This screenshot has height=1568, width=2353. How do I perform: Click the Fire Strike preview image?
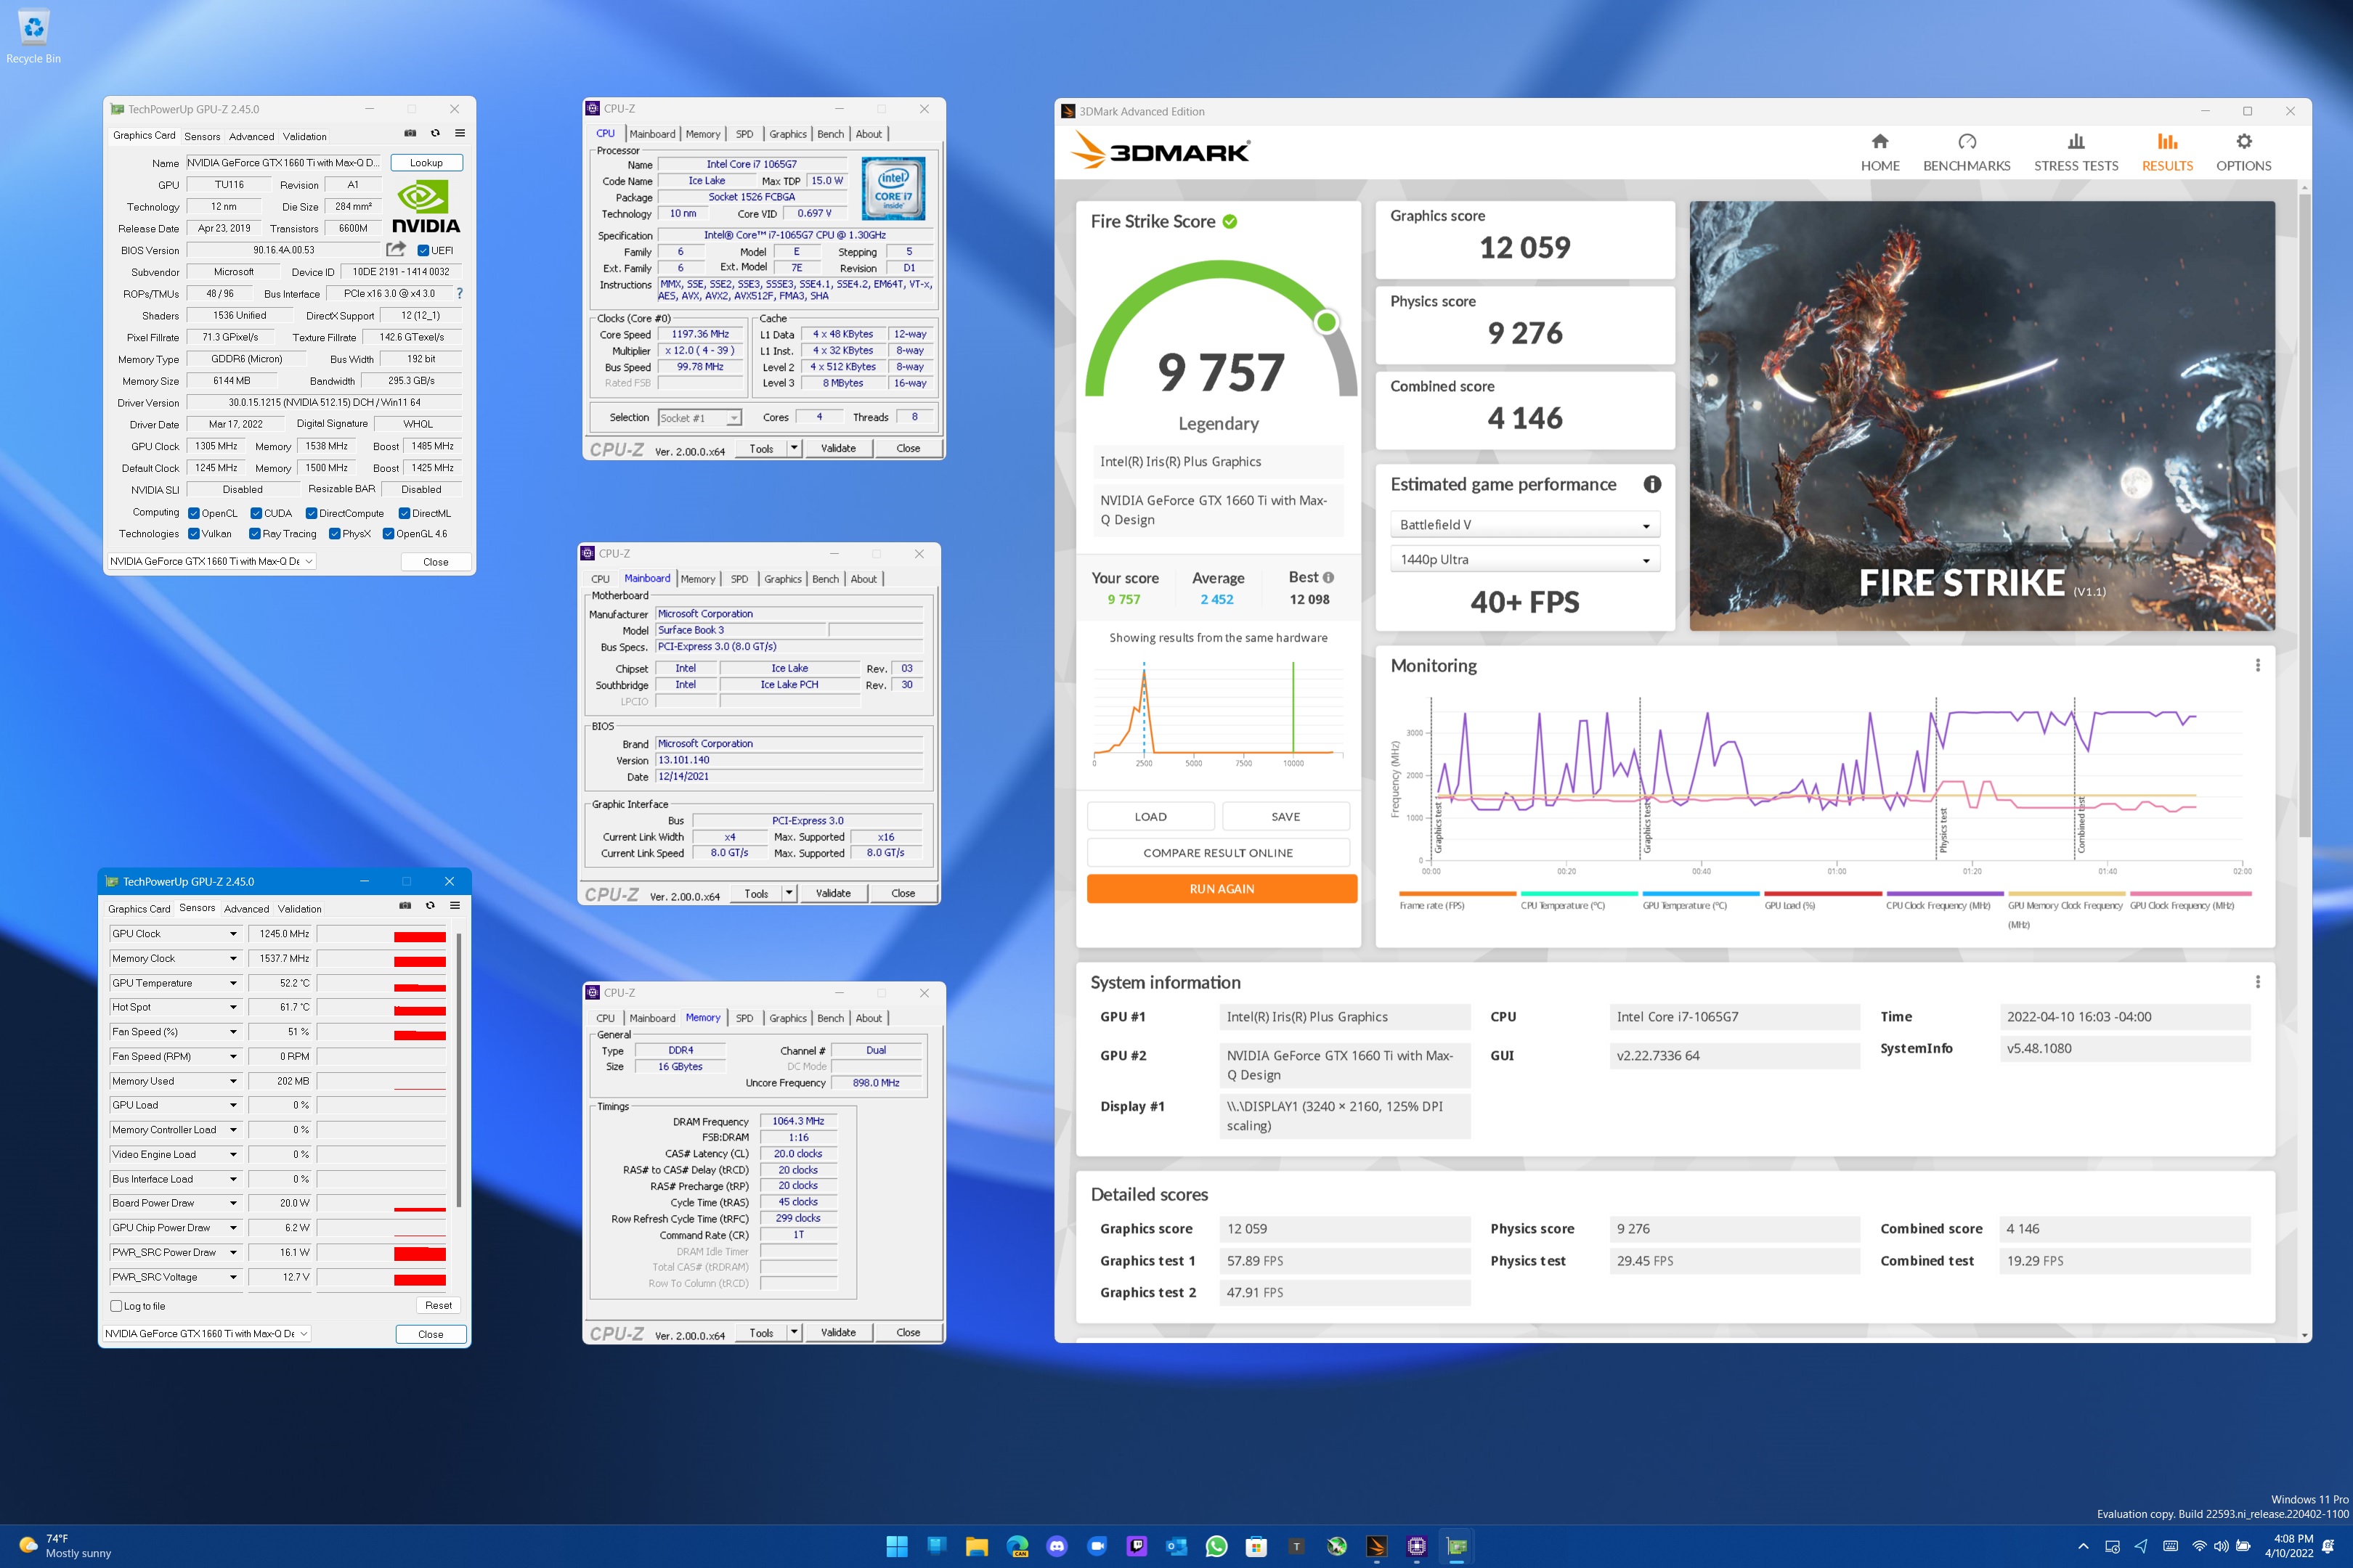tap(1982, 416)
